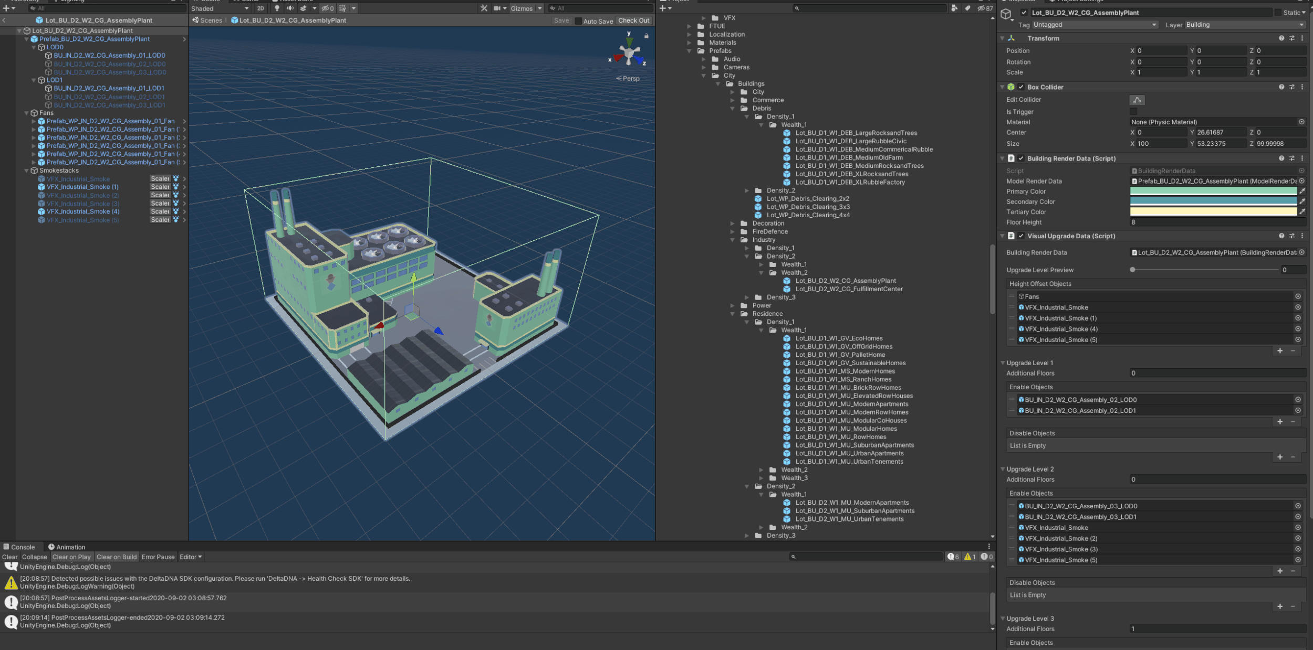
Task: Toggle Visual Upgrade Data script enabled checkbox
Action: (1021, 236)
